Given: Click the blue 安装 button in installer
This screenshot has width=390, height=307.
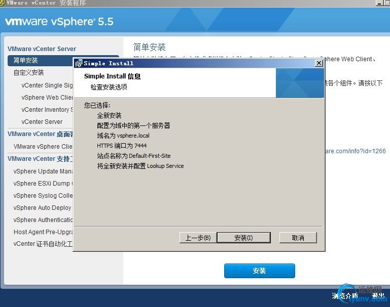Looking at the screenshot, I should coord(260,271).
